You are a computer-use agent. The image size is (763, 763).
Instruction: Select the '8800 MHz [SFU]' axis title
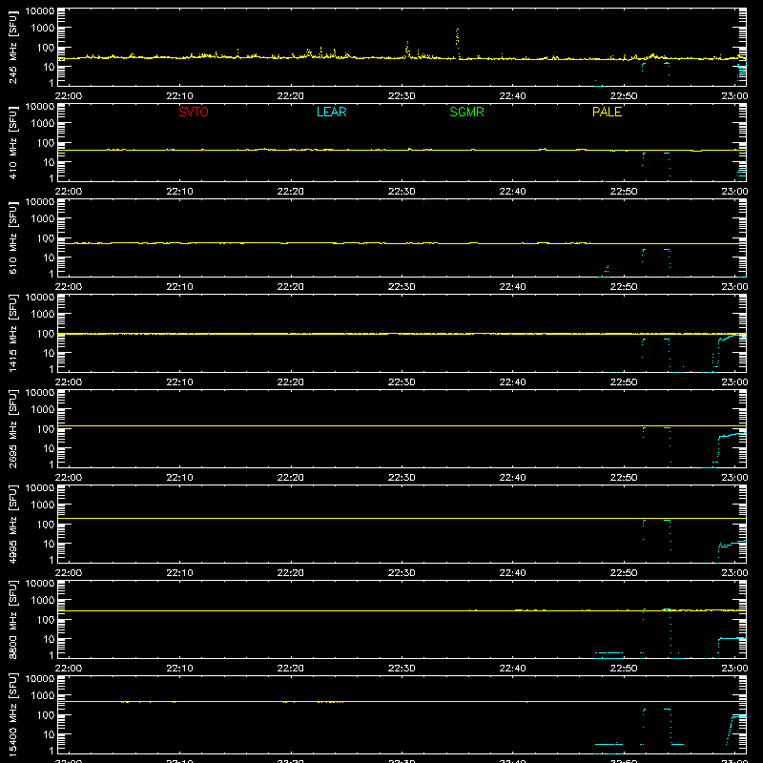13,619
